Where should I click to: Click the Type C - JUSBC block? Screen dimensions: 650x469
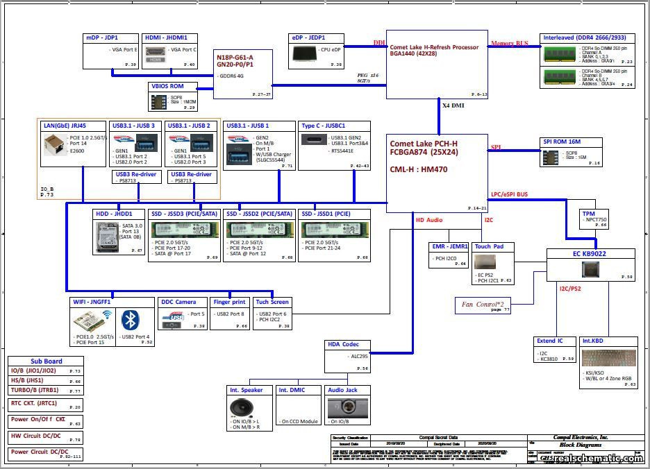335,144
